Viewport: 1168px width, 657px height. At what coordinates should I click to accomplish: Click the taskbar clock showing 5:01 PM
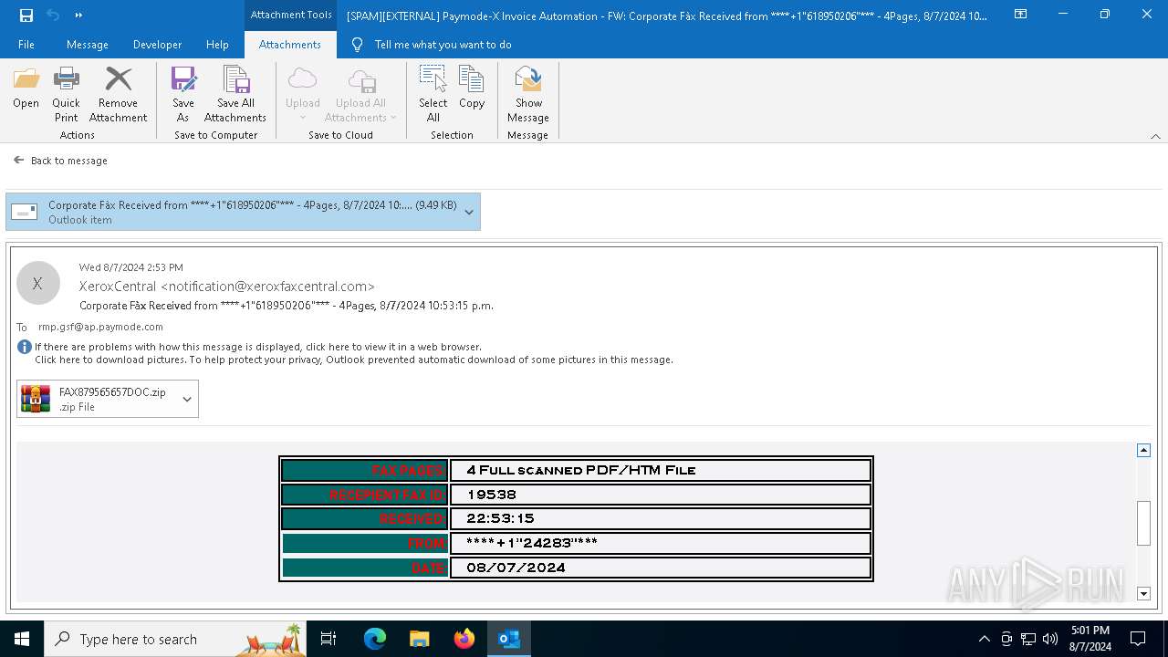pos(1090,639)
